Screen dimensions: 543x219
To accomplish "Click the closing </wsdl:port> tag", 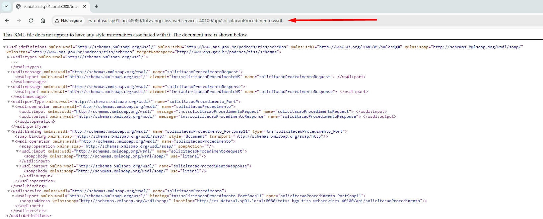I will 29,206.
